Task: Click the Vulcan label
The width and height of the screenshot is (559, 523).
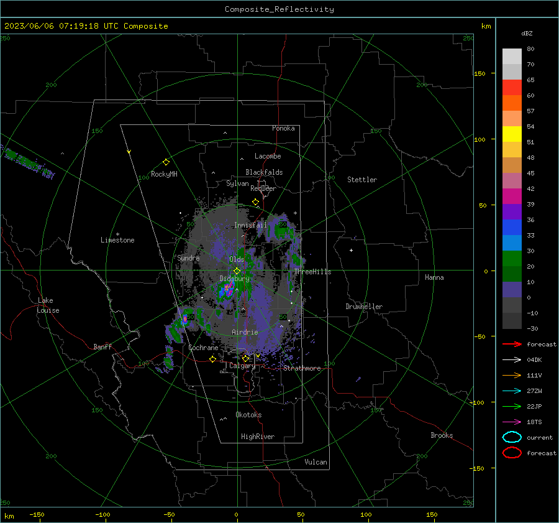Action: coord(316,462)
